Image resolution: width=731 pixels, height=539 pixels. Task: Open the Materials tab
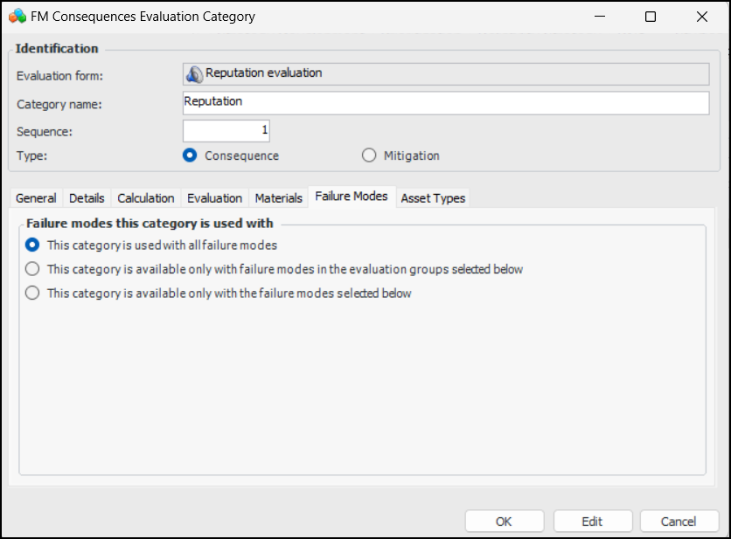(x=278, y=198)
